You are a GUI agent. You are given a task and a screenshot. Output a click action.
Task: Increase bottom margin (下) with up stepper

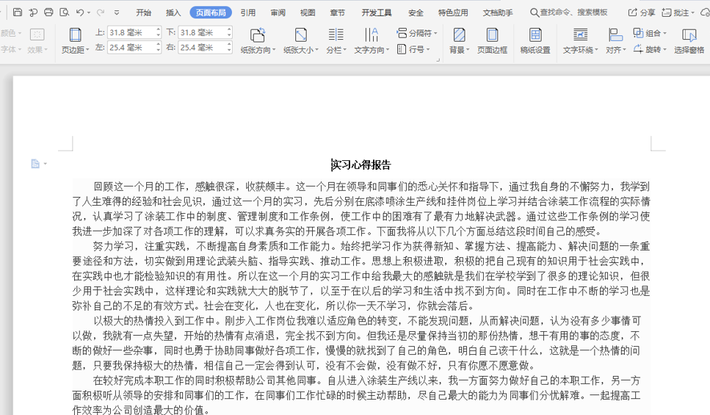pyautogui.click(x=229, y=29)
